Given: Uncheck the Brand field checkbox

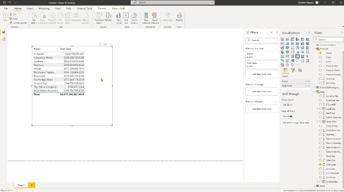Looking at the screenshot, I should click(320, 53).
